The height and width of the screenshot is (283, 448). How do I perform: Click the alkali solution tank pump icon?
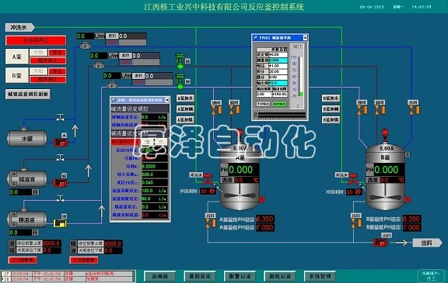pos(61,182)
